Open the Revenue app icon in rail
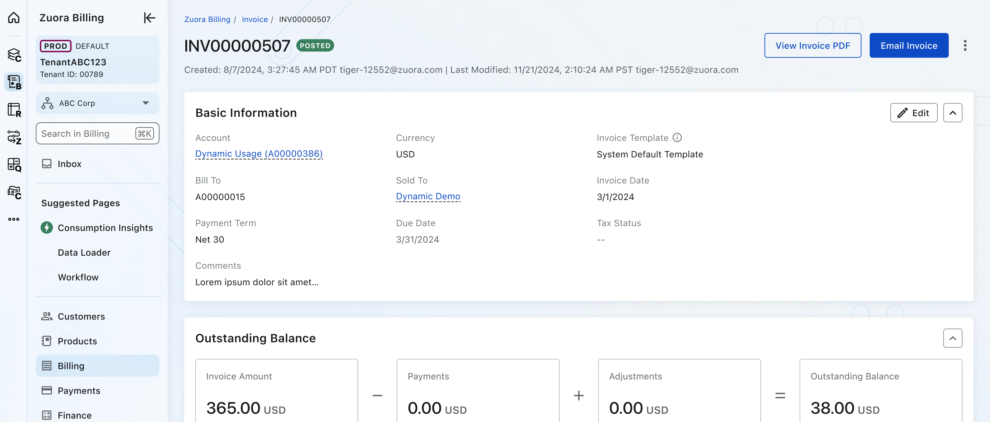Screen dimensions: 990x422 [14, 110]
